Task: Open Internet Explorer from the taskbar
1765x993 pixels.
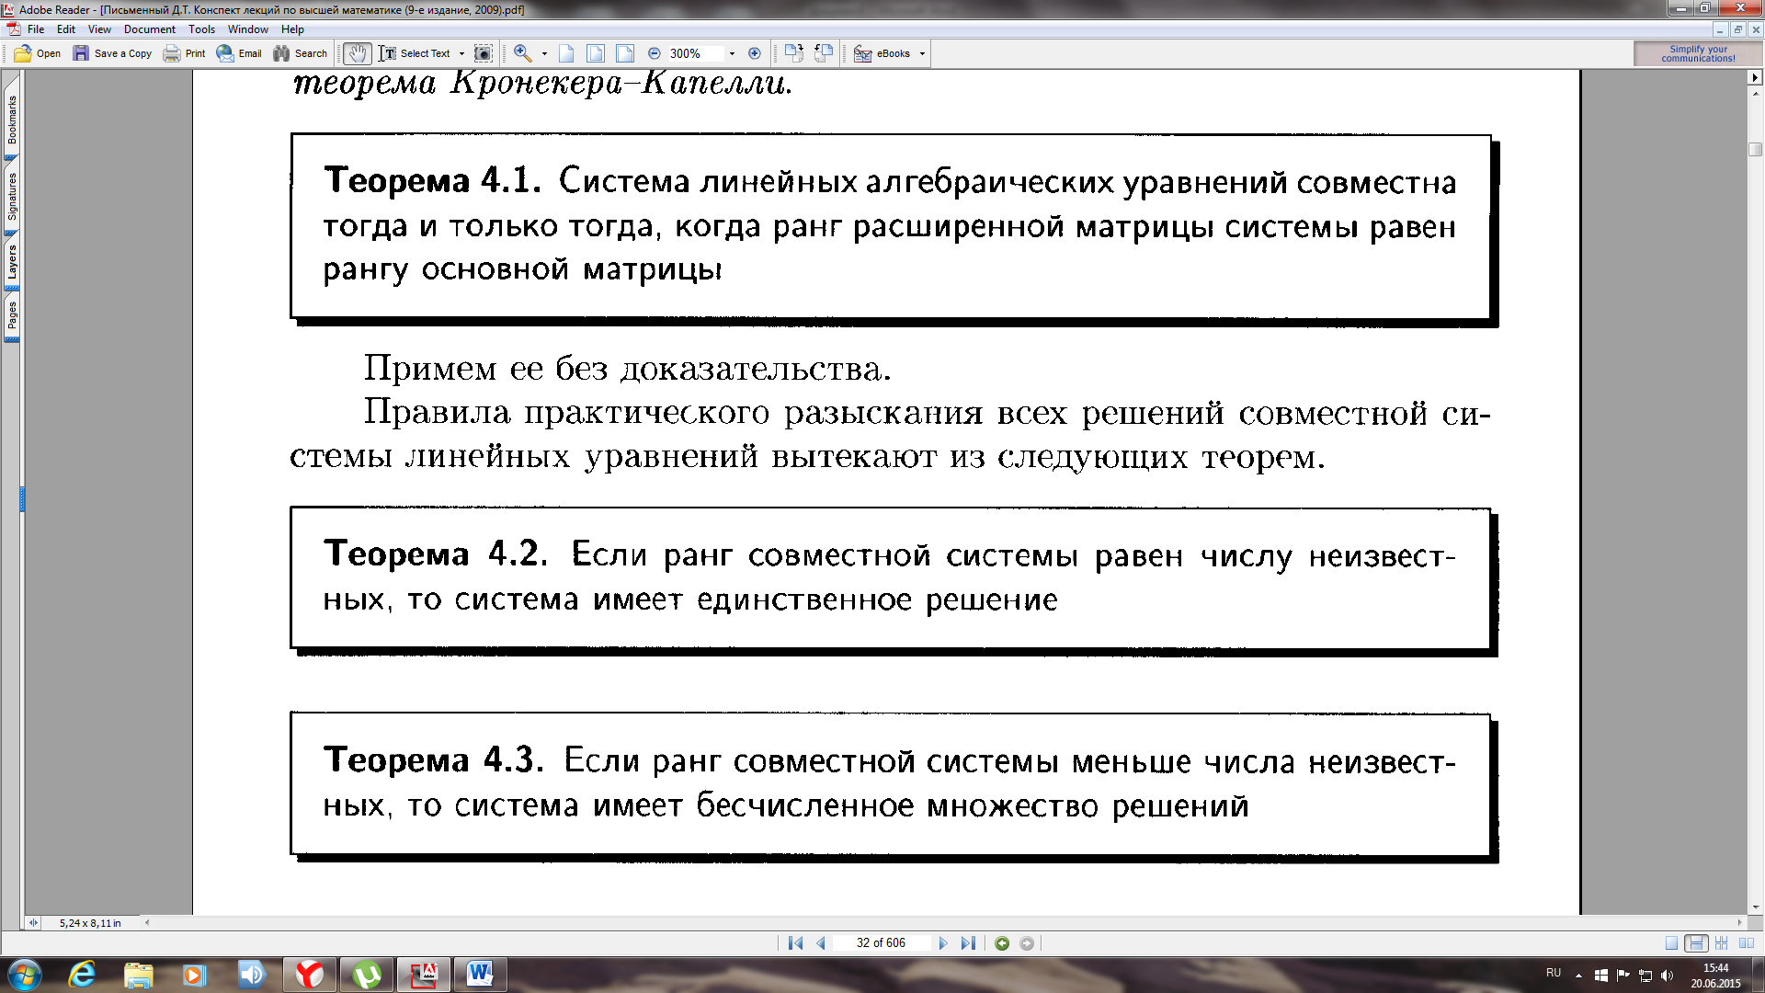Action: point(82,975)
